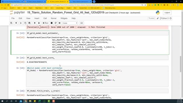Click the Jupyter logo

(x=17, y=13)
